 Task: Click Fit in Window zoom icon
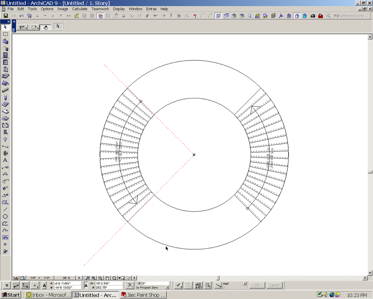click(114, 278)
